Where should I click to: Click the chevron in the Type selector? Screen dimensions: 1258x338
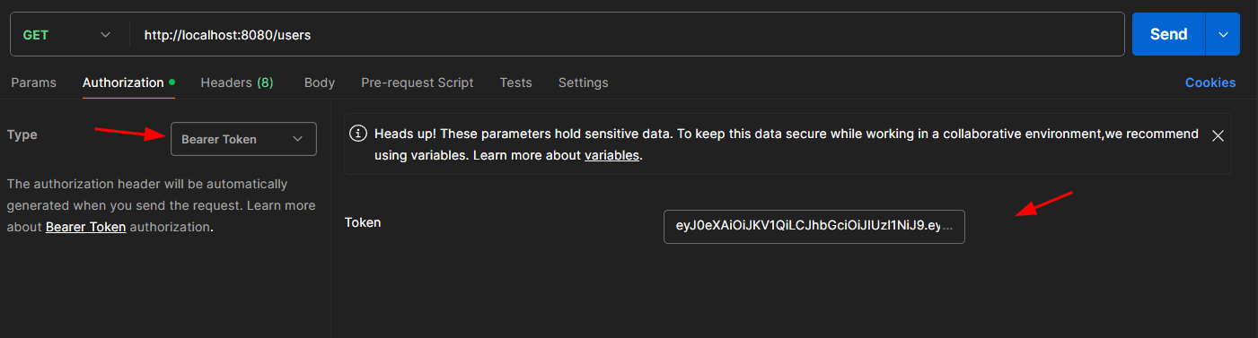click(x=297, y=139)
